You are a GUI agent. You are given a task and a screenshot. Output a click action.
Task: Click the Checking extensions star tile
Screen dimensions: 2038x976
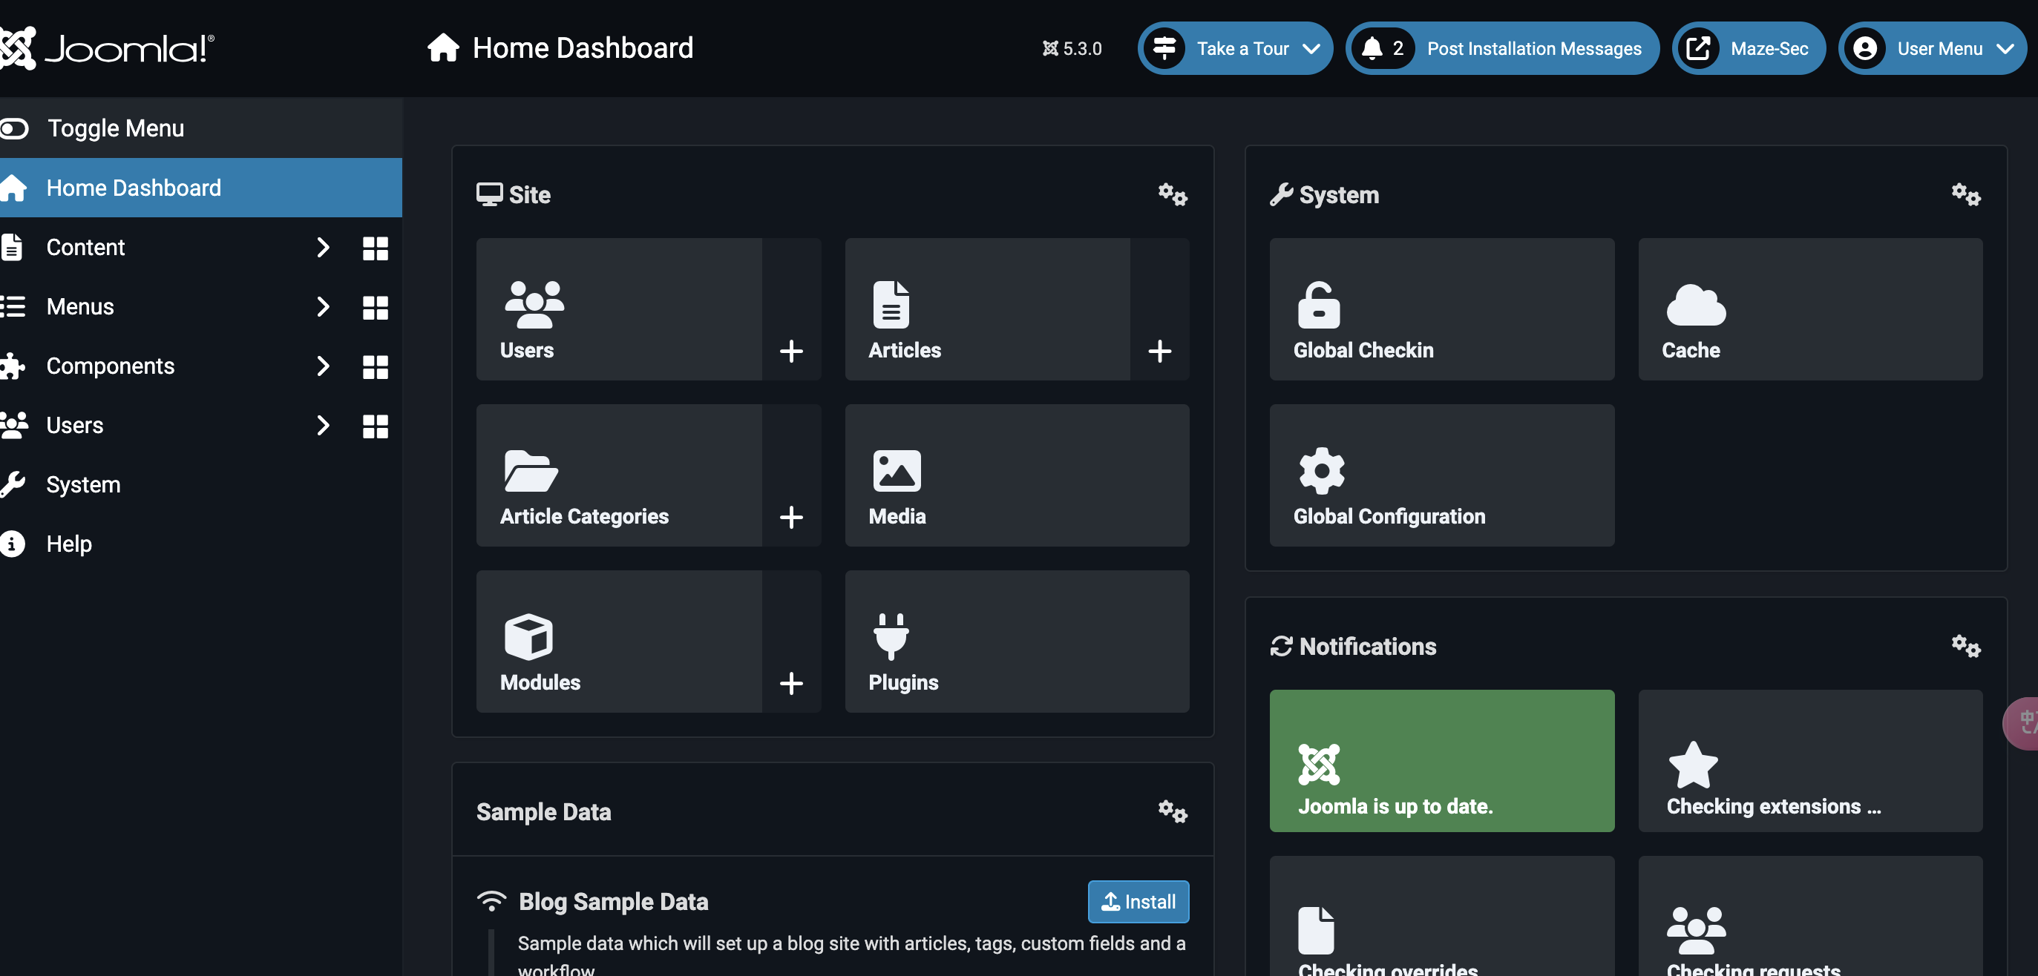[1810, 760]
